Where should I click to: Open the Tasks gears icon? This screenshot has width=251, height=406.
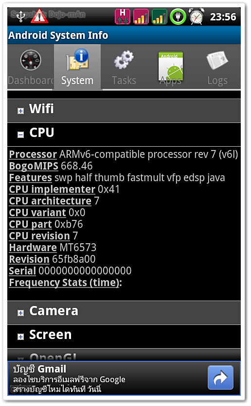124,60
